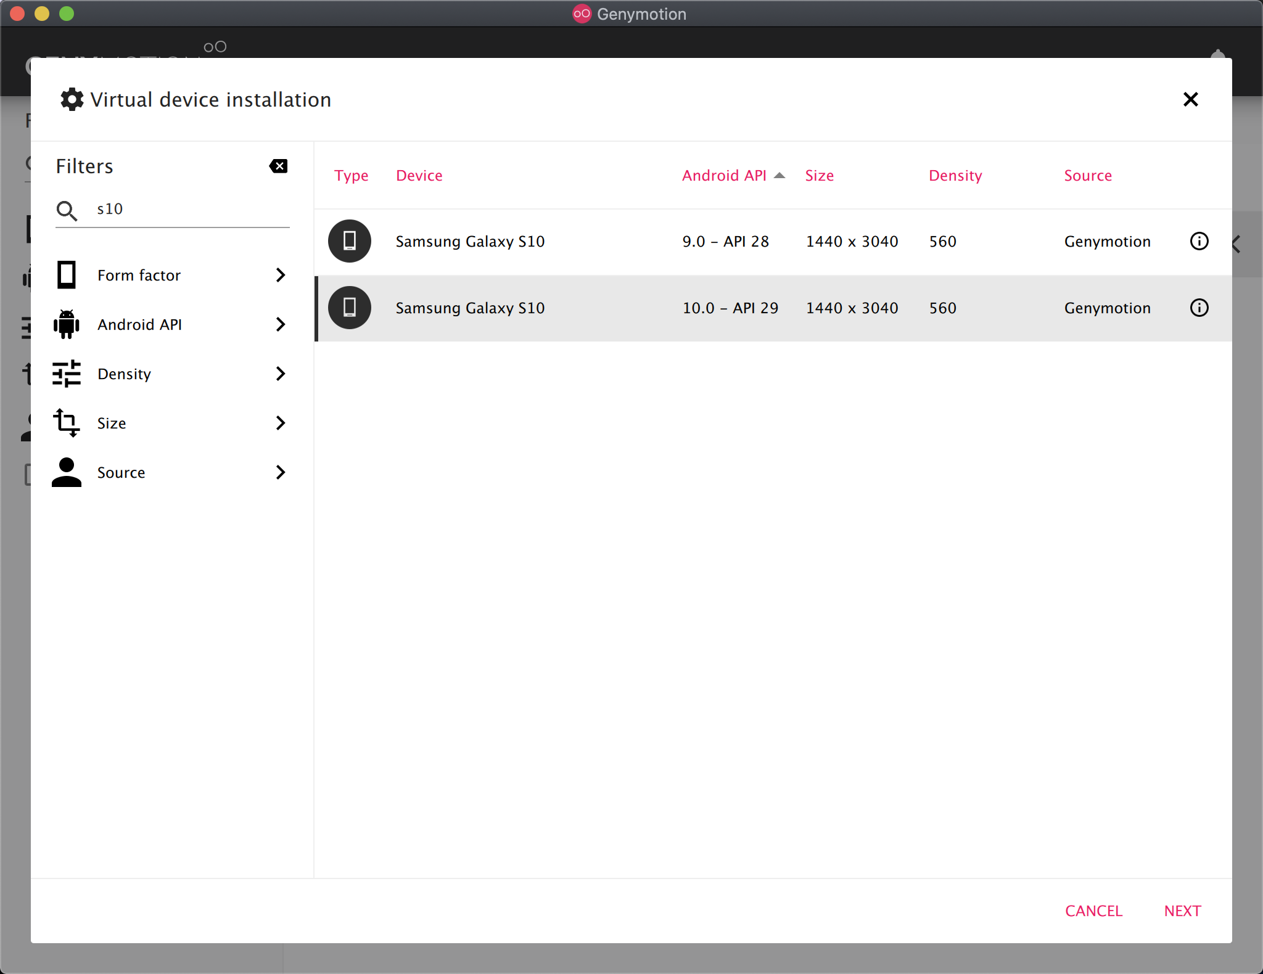Click the gear icon beside Virtual device installation
Screen dimensions: 1263x974
click(72, 99)
